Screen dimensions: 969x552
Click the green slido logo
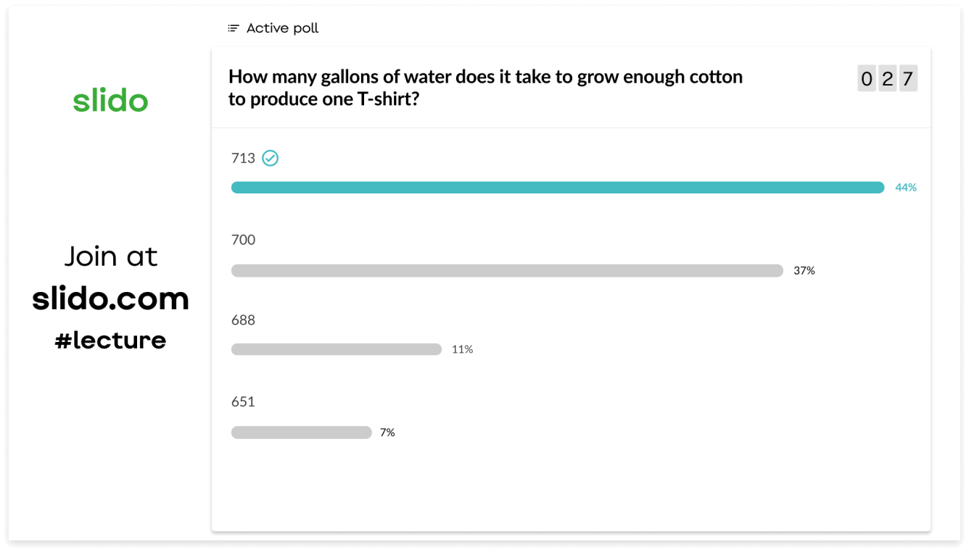(110, 100)
